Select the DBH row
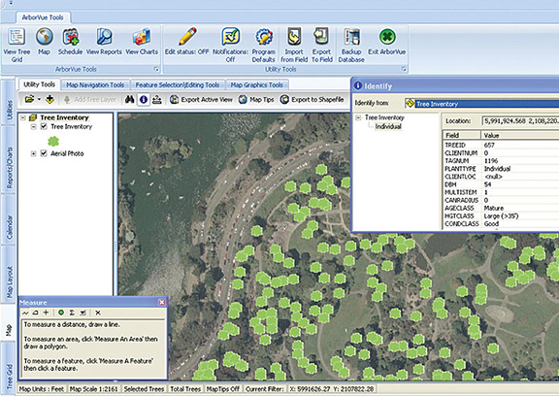Image resolution: width=559 pixels, height=396 pixels. (501, 184)
